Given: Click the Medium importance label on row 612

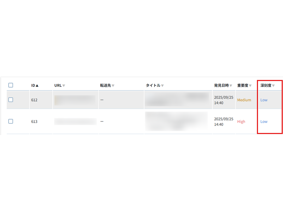Looking at the screenshot, I should coord(244,100).
